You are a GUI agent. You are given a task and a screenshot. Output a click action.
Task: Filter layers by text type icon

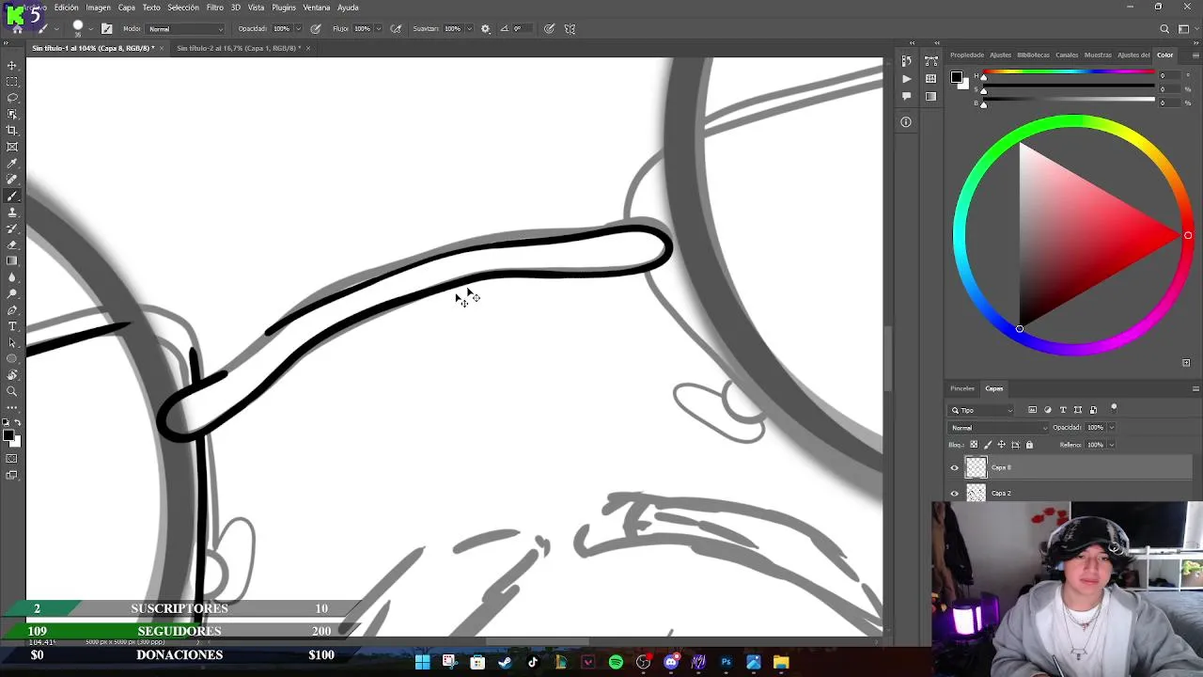click(1063, 410)
